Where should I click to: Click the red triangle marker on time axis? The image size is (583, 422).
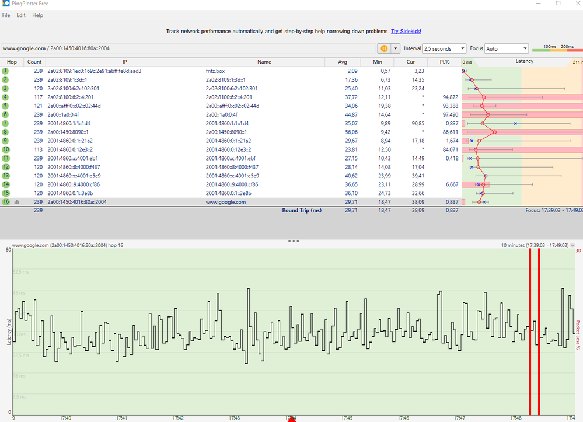(x=292, y=419)
